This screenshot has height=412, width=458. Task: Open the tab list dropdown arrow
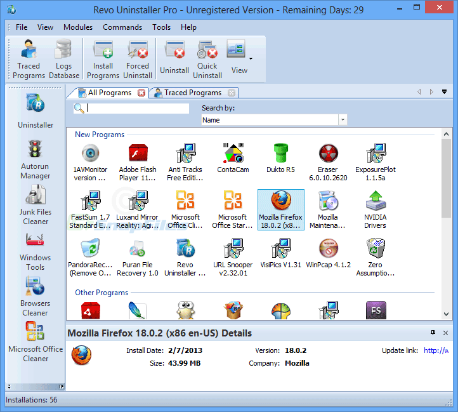444,92
